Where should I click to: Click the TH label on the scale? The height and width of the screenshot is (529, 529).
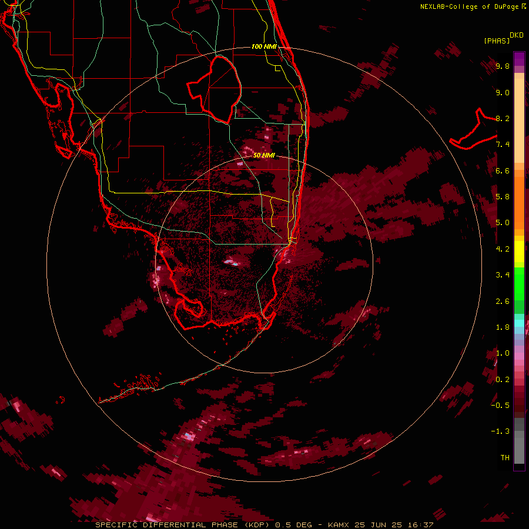(x=505, y=458)
